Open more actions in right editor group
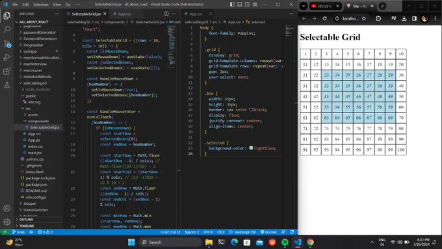The width and height of the screenshot is (442, 249). (x=291, y=14)
